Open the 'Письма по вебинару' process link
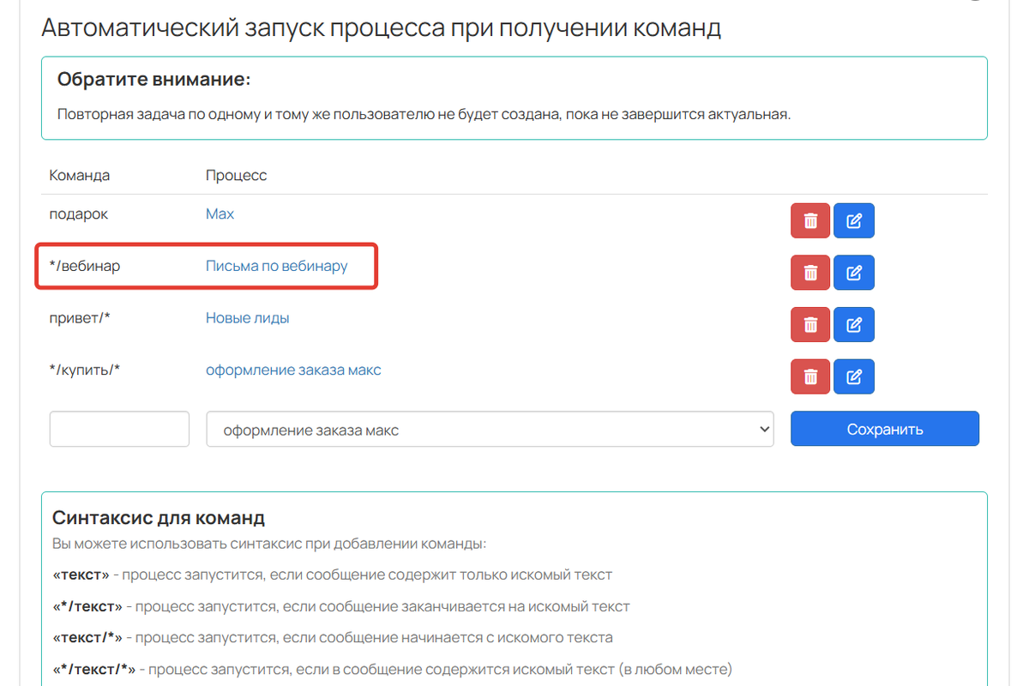The width and height of the screenshot is (1029, 686). pos(276,266)
